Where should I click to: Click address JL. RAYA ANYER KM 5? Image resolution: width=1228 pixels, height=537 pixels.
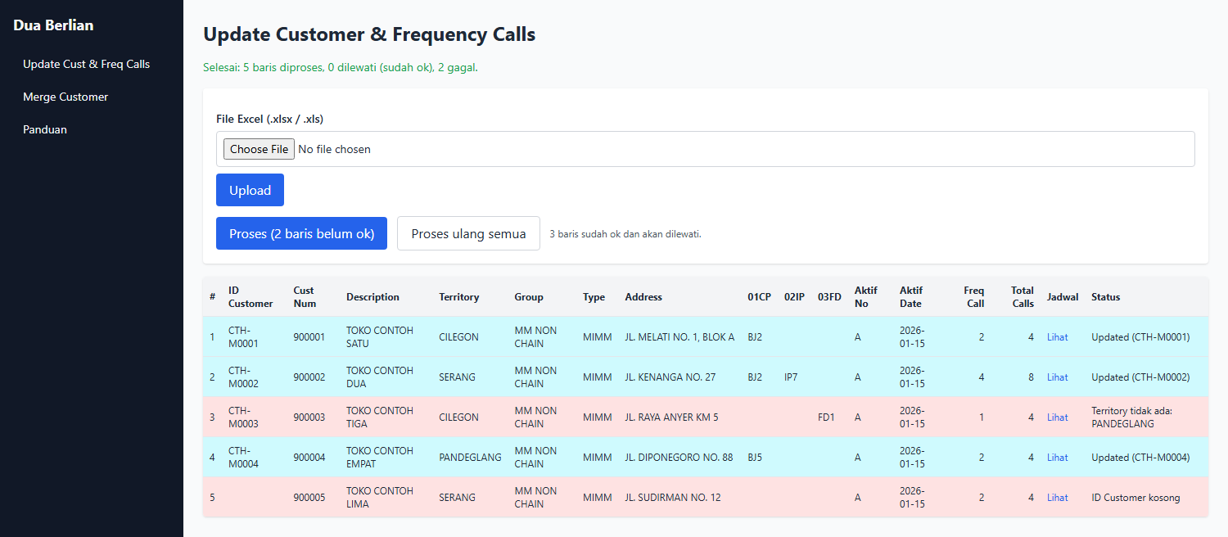(x=671, y=417)
